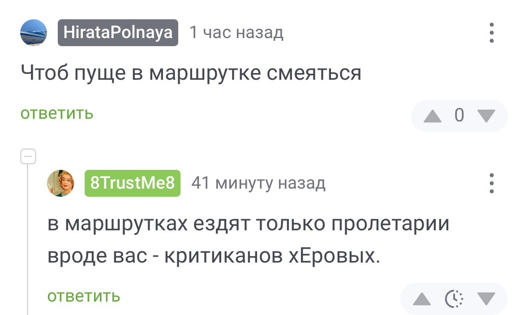Screen dimensions: 528x315
Task: Open the 8TrustMe8 username profile
Action: pos(133,183)
